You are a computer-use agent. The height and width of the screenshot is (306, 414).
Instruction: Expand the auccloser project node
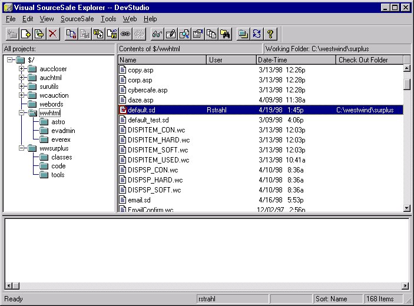pyautogui.click(x=22, y=69)
